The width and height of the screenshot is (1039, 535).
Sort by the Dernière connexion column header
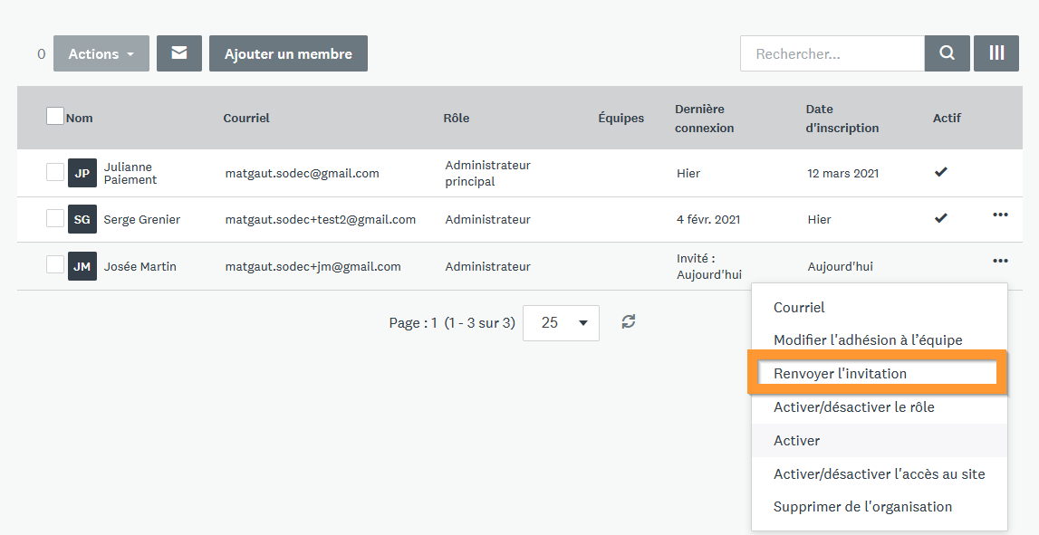(x=704, y=118)
